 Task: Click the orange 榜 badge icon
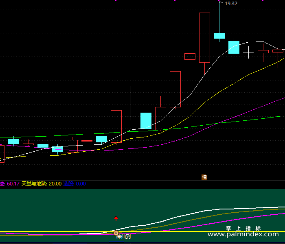coord(204,177)
